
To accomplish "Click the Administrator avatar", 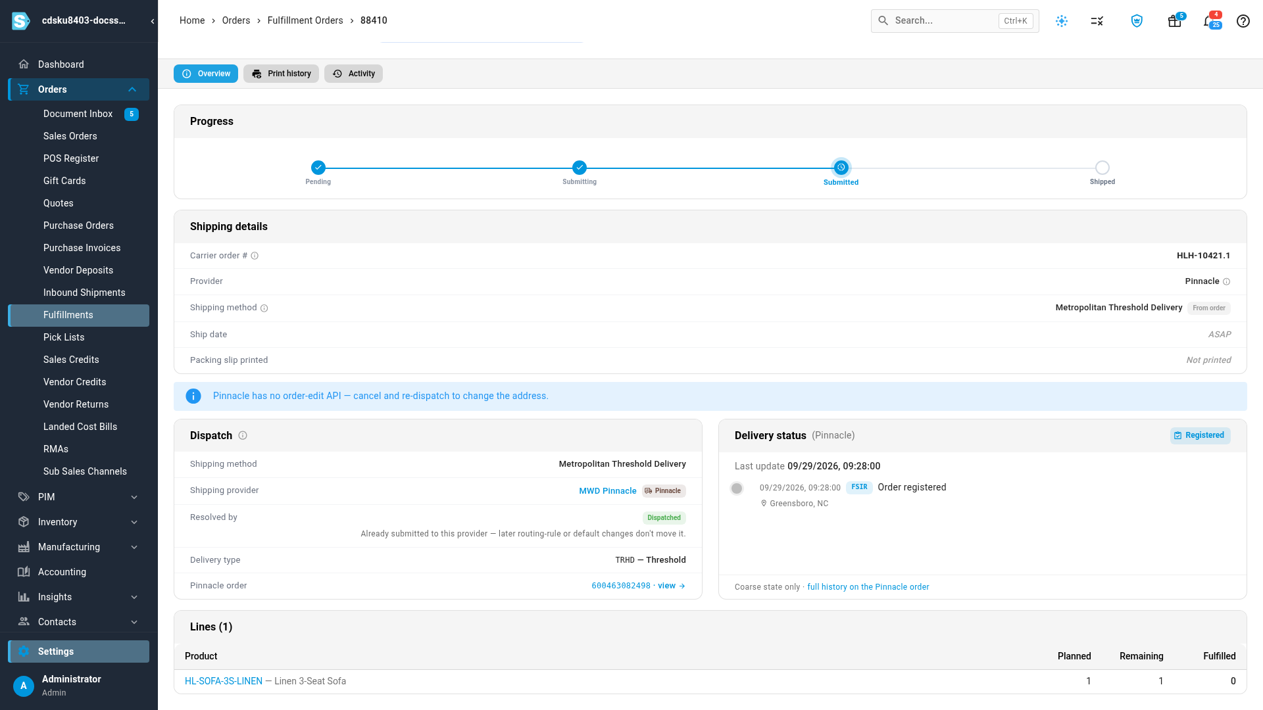I will (24, 686).
